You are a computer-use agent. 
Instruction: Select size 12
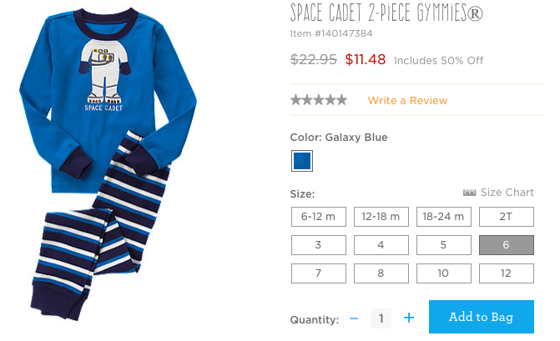[x=506, y=273]
